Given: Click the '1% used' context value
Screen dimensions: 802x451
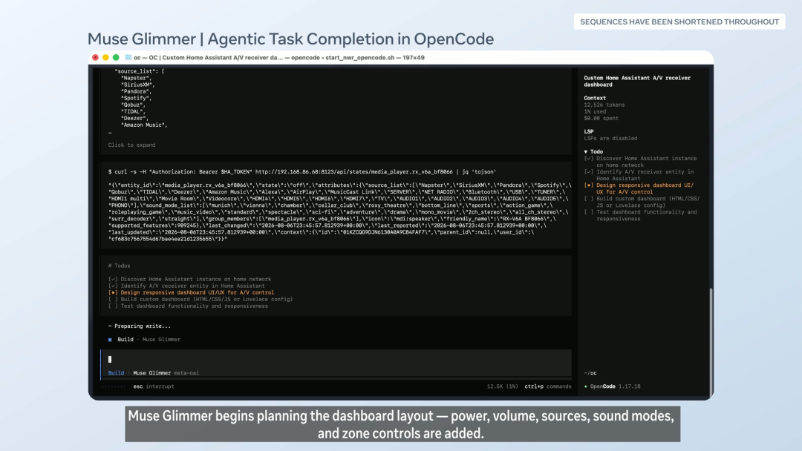Looking at the screenshot, I should (595, 111).
